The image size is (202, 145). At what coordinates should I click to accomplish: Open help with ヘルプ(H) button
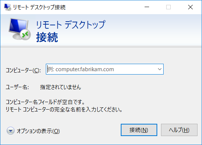179,130
